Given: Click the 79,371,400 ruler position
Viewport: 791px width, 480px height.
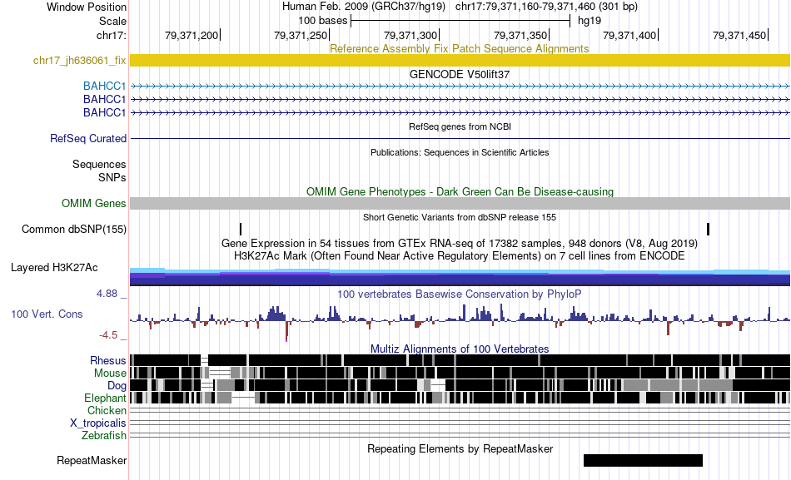Looking at the screenshot, I should (630, 35).
